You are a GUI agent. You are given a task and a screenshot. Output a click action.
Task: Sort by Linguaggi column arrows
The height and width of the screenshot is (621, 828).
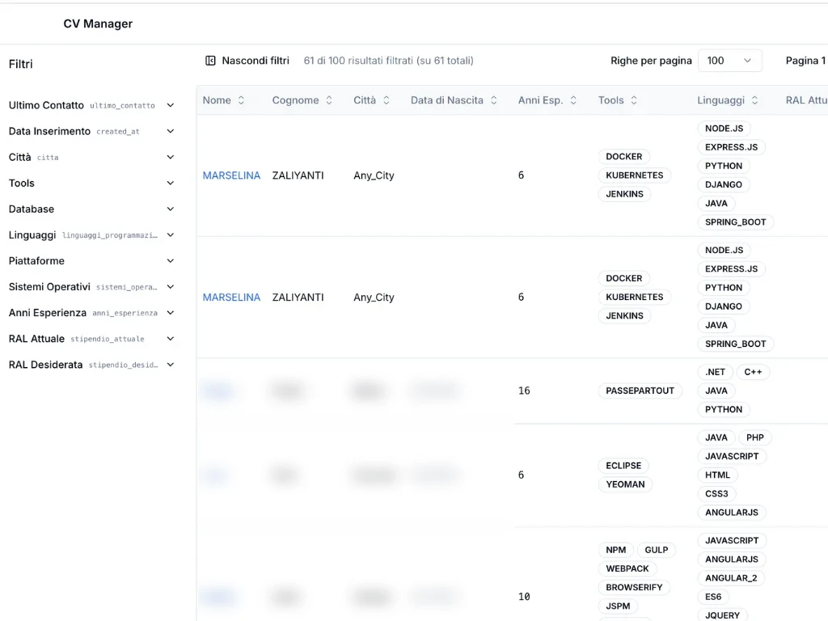(755, 100)
